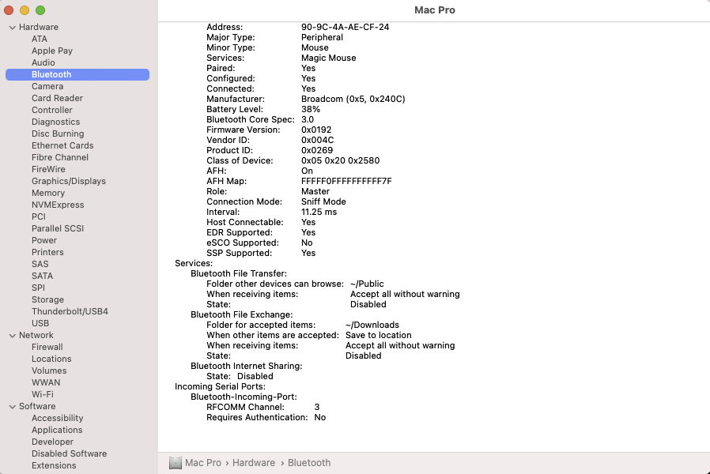
Task: Select Volumes under Network
Action: (49, 371)
